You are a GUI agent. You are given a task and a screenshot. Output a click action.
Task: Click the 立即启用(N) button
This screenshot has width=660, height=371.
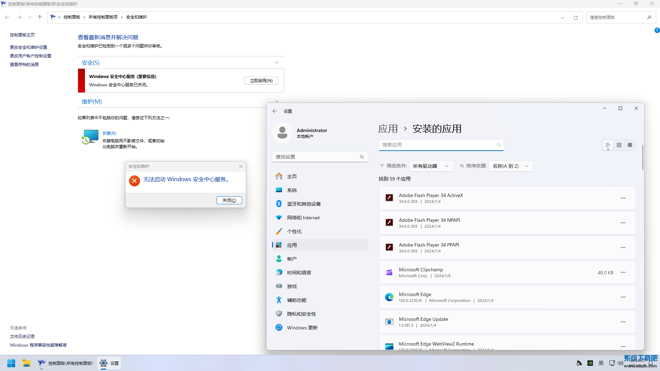[x=261, y=80]
